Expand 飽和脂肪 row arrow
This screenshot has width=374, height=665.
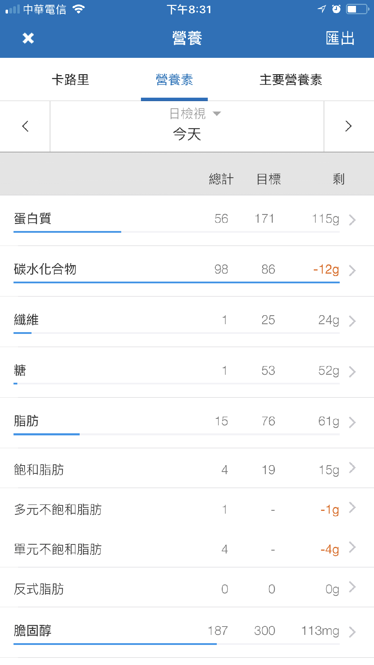point(352,468)
